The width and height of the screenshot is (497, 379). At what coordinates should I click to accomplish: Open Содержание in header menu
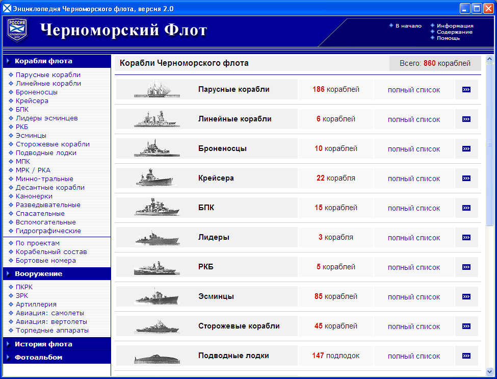(455, 32)
